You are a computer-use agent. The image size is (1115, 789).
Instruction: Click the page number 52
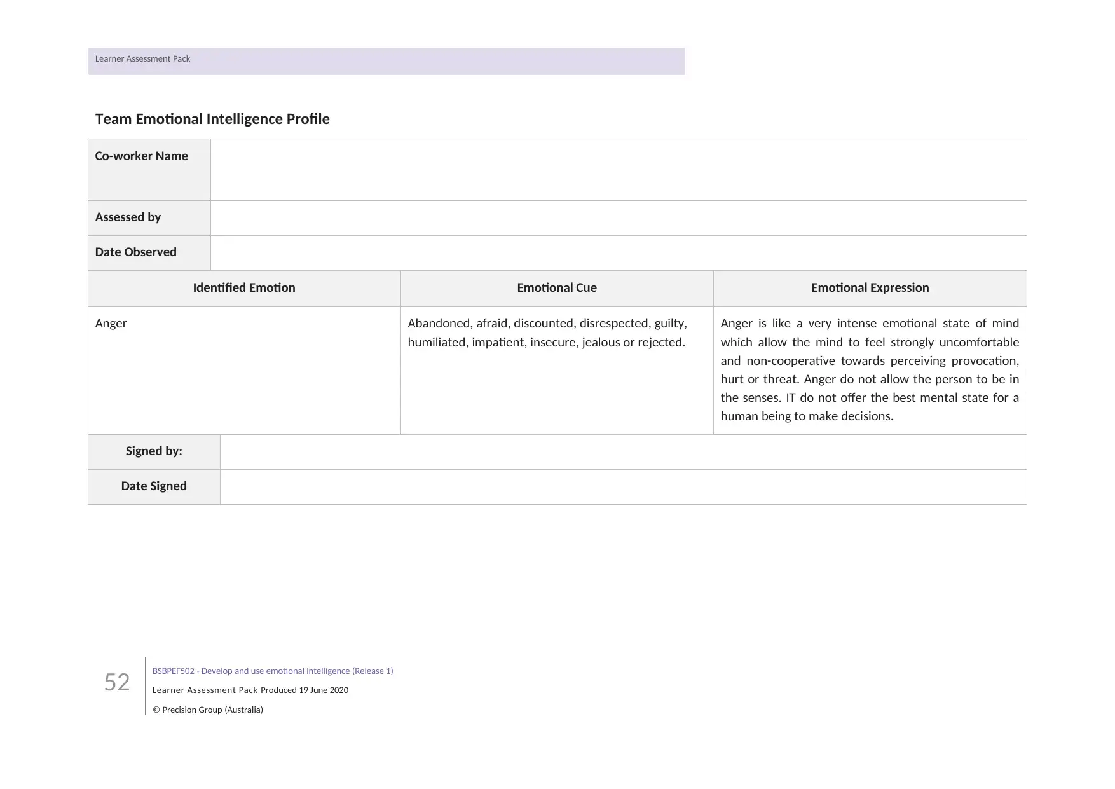point(117,682)
